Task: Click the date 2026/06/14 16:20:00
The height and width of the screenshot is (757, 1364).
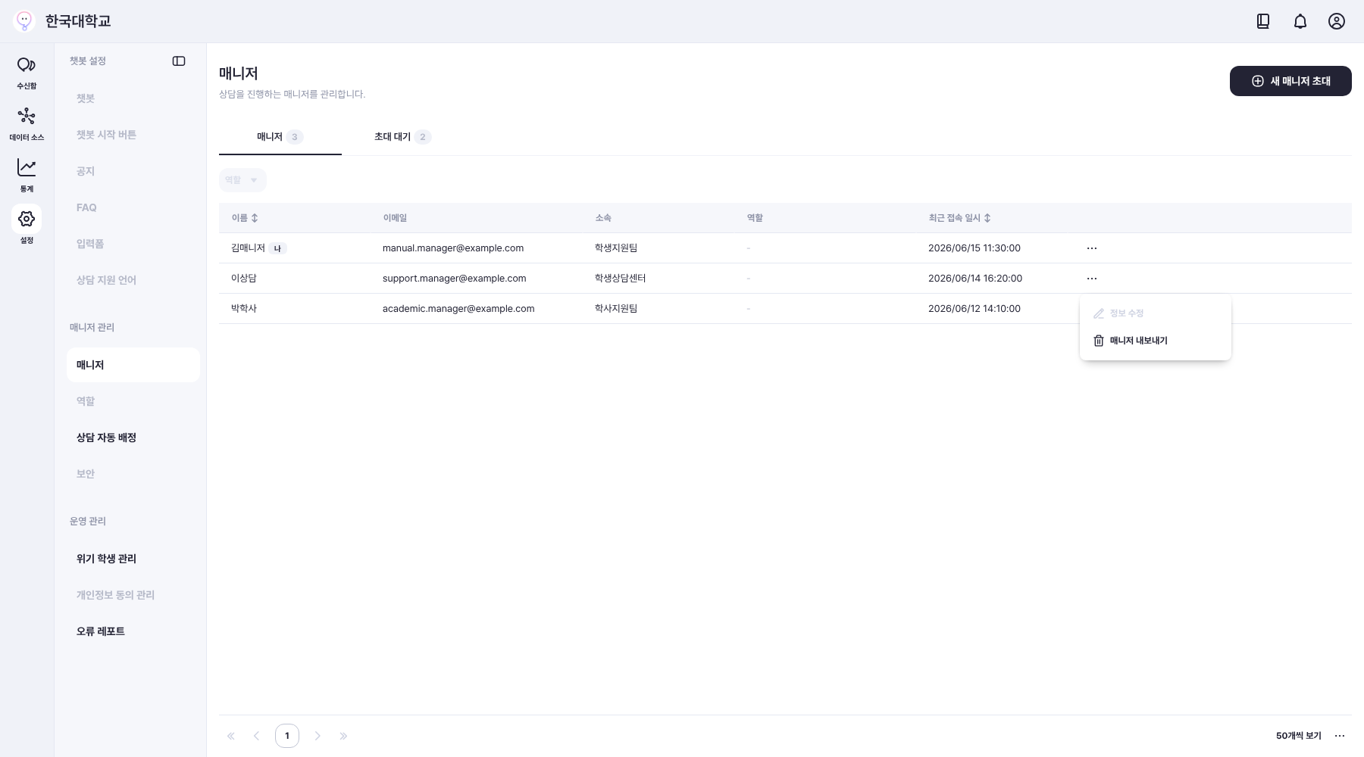Action: (975, 279)
